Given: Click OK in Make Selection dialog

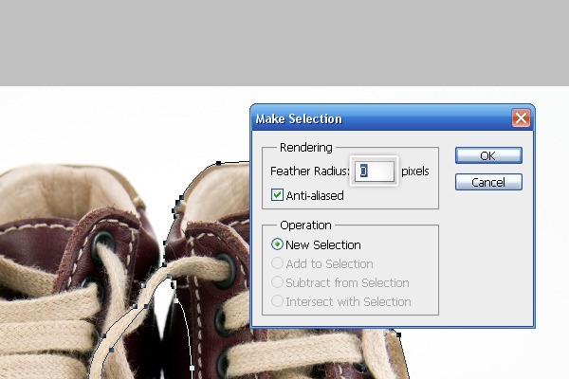Looking at the screenshot, I should point(488,155).
